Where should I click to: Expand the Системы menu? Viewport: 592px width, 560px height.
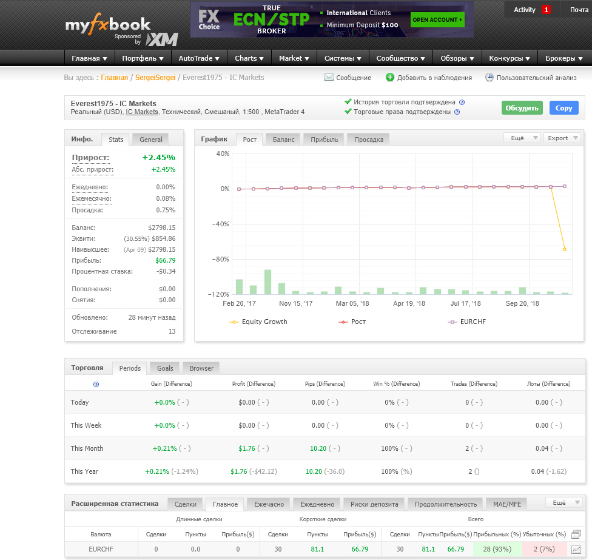coord(343,58)
